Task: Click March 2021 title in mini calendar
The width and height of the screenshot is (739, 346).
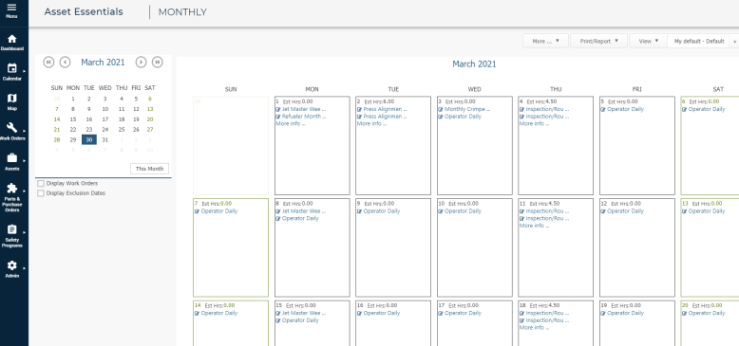Action: [103, 62]
